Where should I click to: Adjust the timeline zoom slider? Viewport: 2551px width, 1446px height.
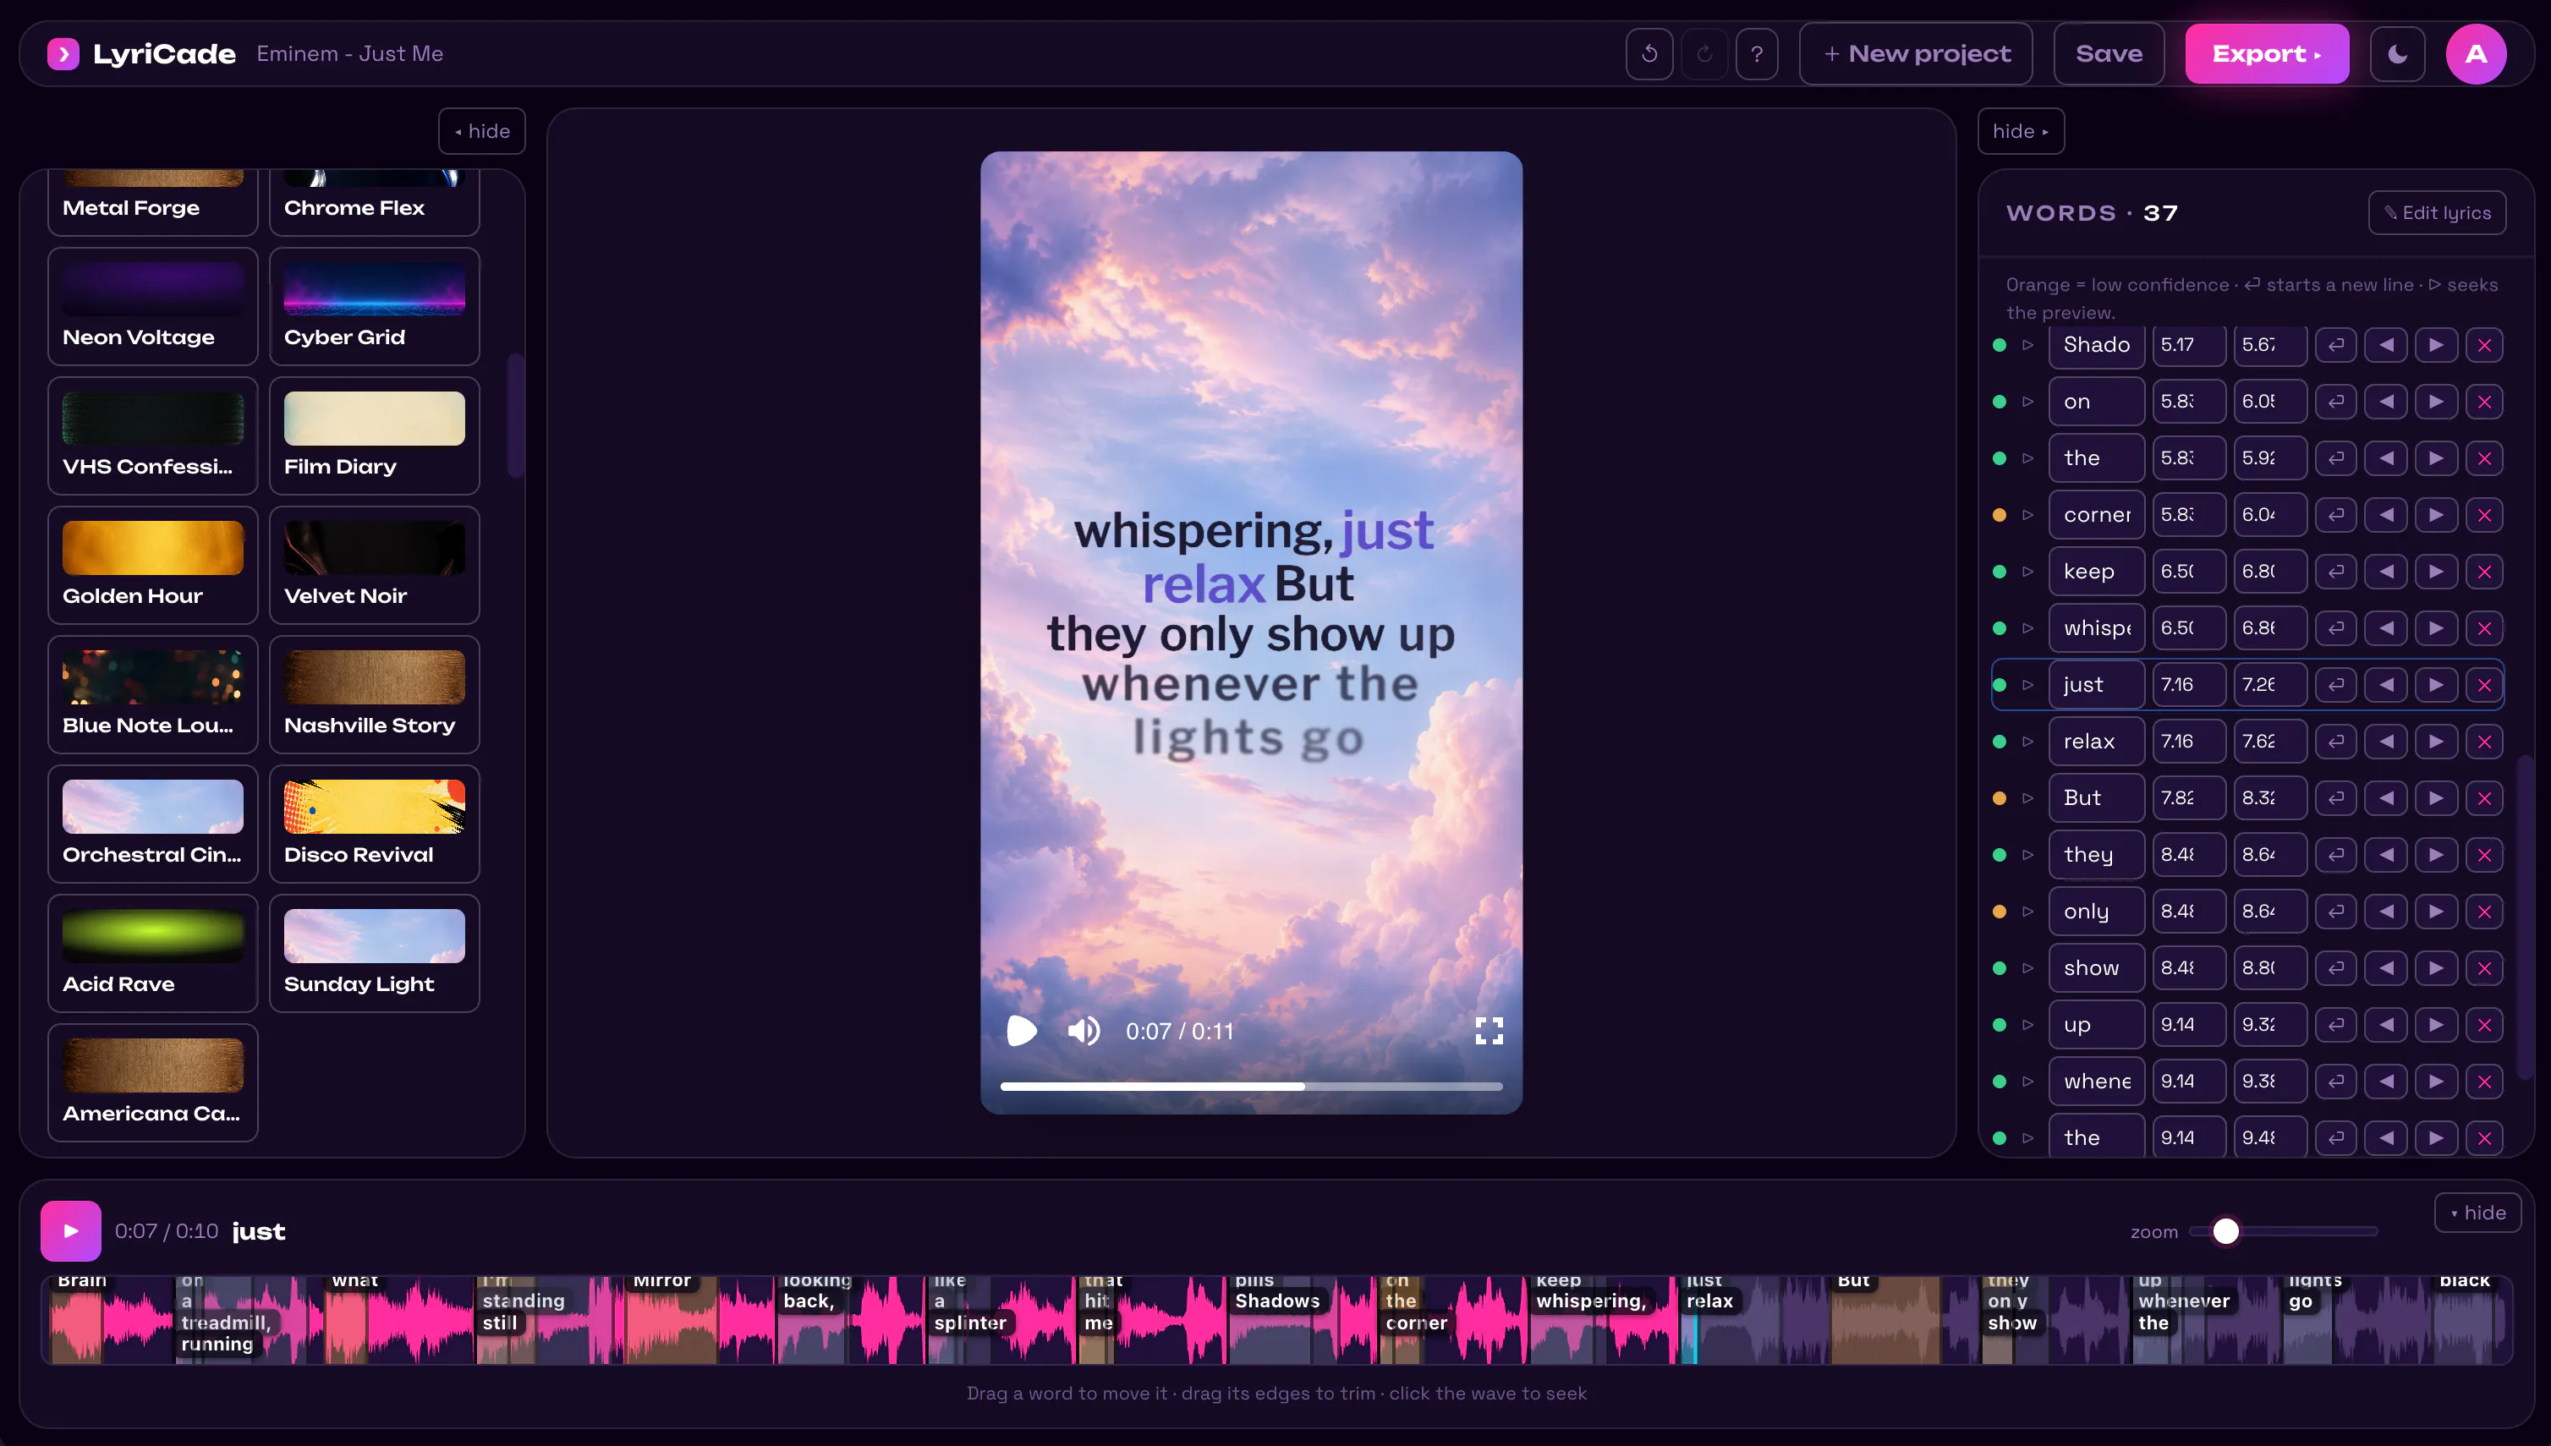2283,1231
